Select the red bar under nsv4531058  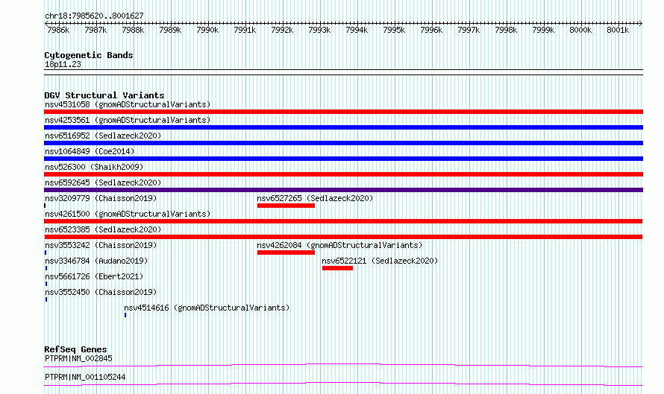pos(343,112)
